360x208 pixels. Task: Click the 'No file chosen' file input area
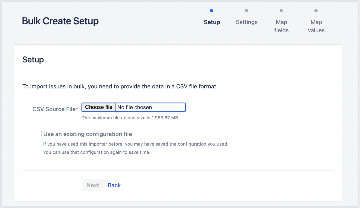[150, 107]
